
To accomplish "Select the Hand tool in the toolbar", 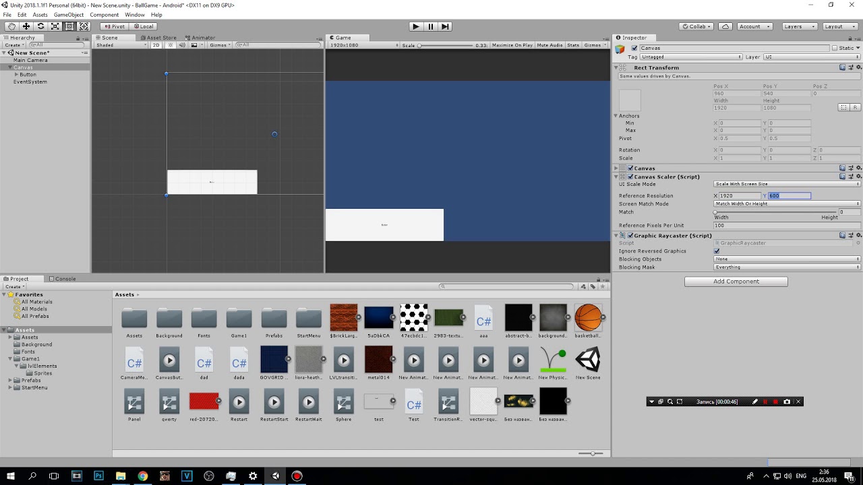I will tap(11, 26).
